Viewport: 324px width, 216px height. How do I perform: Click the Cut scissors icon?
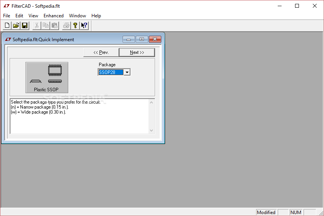click(x=37, y=25)
